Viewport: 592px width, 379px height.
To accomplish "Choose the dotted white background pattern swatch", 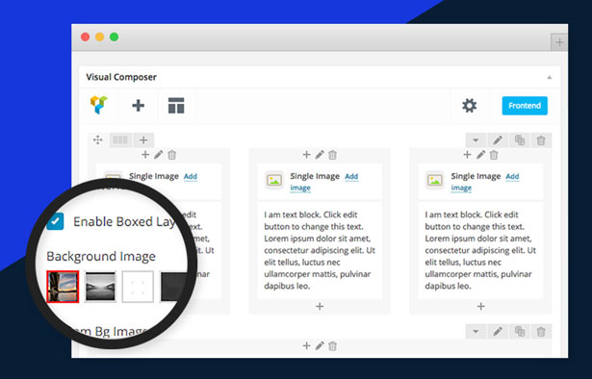I will [138, 287].
